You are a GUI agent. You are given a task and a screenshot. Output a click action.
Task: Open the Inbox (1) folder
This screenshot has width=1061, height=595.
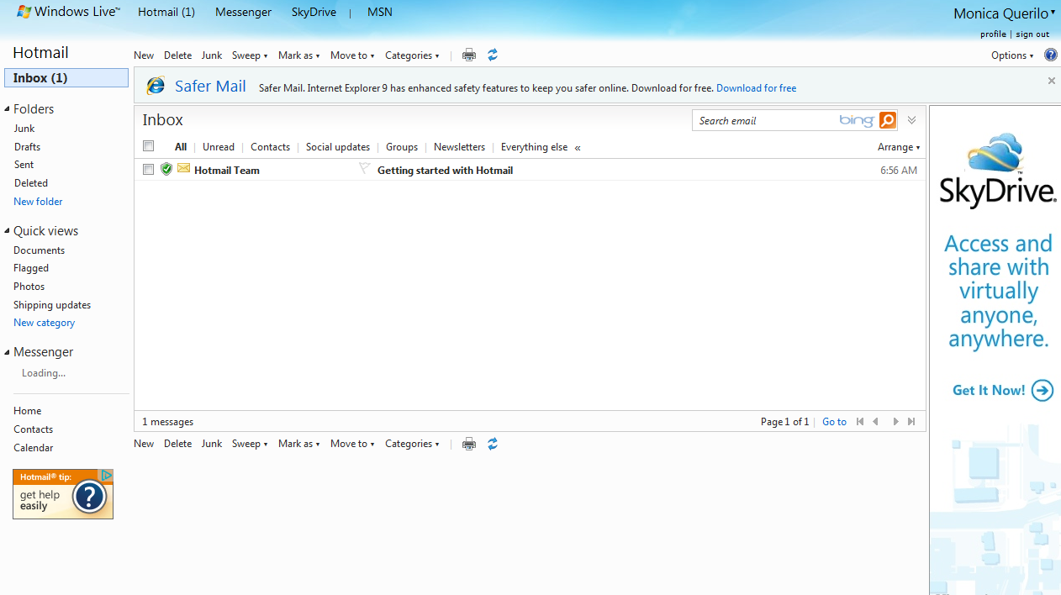[x=66, y=78]
